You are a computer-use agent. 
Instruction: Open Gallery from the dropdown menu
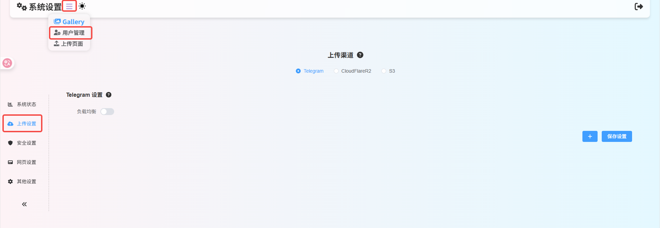69,22
